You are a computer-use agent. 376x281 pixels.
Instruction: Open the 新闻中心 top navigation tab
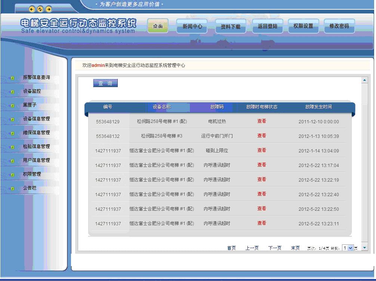click(x=192, y=27)
